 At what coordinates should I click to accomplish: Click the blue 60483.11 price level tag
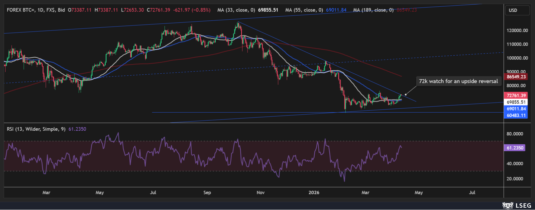tap(516, 115)
